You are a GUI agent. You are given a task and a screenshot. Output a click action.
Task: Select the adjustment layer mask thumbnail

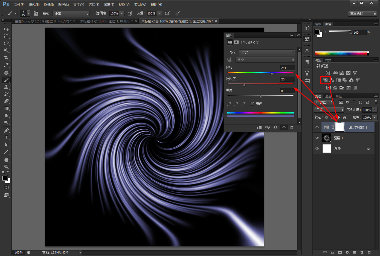click(340, 127)
